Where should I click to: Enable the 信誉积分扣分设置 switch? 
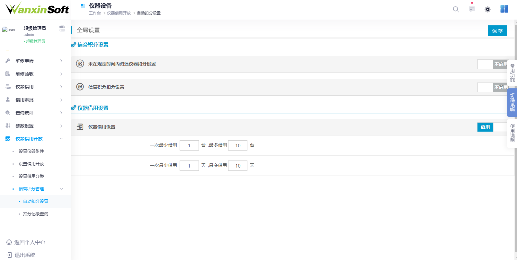point(492,87)
